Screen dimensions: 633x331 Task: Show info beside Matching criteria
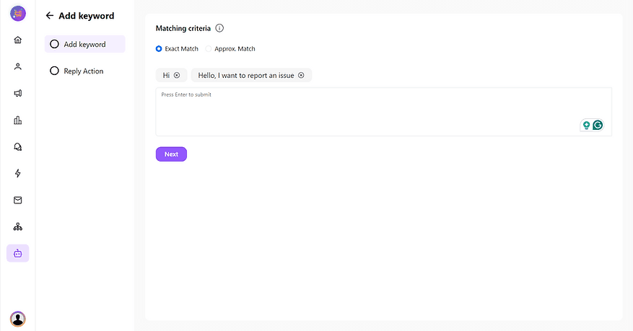point(219,28)
